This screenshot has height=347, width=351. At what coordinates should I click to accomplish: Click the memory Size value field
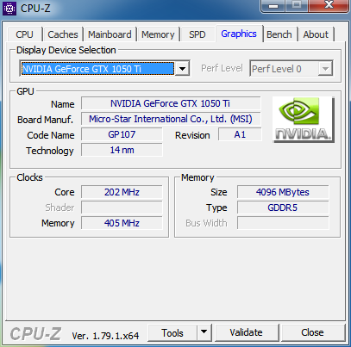pos(283,192)
